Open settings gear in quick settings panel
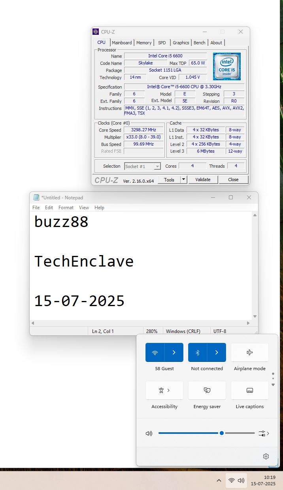This screenshot has height=490, width=283. coord(266,456)
